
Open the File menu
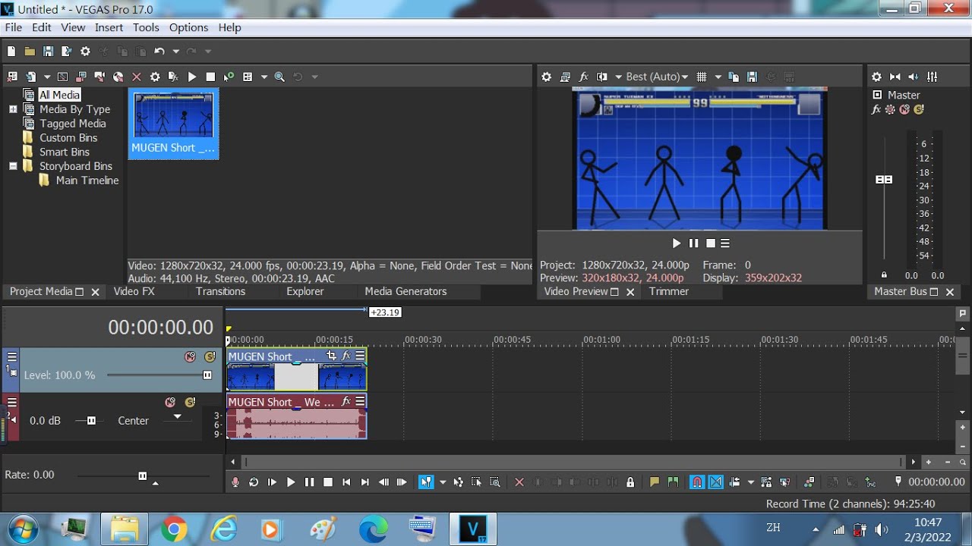13,27
